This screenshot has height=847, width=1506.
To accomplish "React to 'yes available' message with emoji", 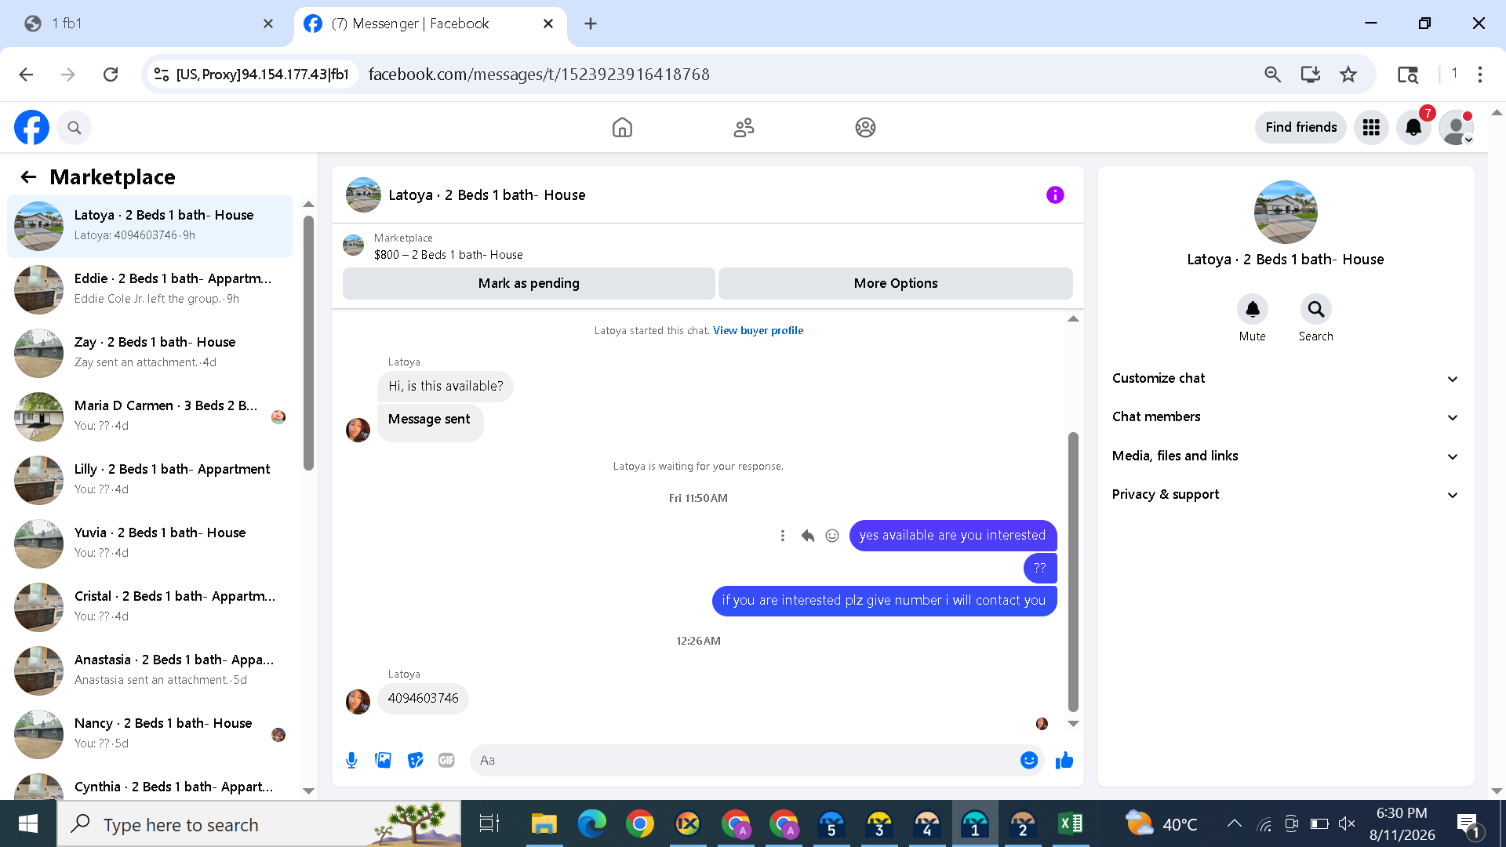I will pos(832,536).
